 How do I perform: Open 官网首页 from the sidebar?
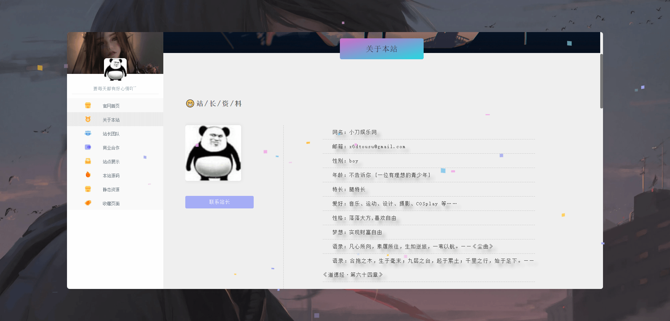(111, 105)
